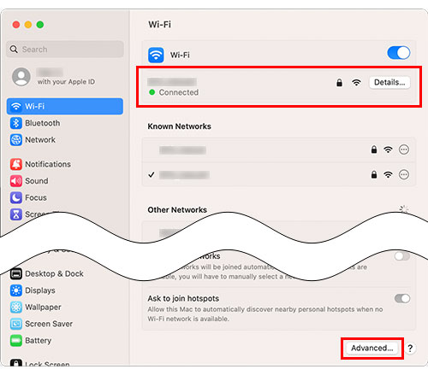Open Focus moon icon in sidebar
This screenshot has width=428, height=375.
coord(16,197)
